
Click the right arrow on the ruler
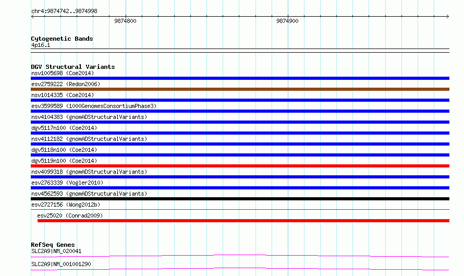tap(447, 17)
